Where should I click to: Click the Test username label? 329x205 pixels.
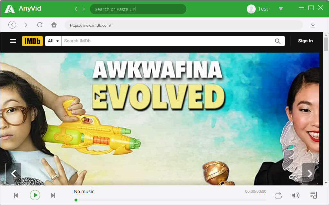tap(263, 9)
